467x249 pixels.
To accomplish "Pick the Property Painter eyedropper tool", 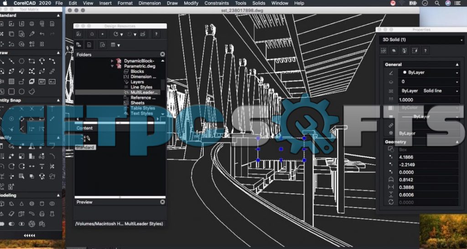I will pyautogui.click(x=32, y=34).
